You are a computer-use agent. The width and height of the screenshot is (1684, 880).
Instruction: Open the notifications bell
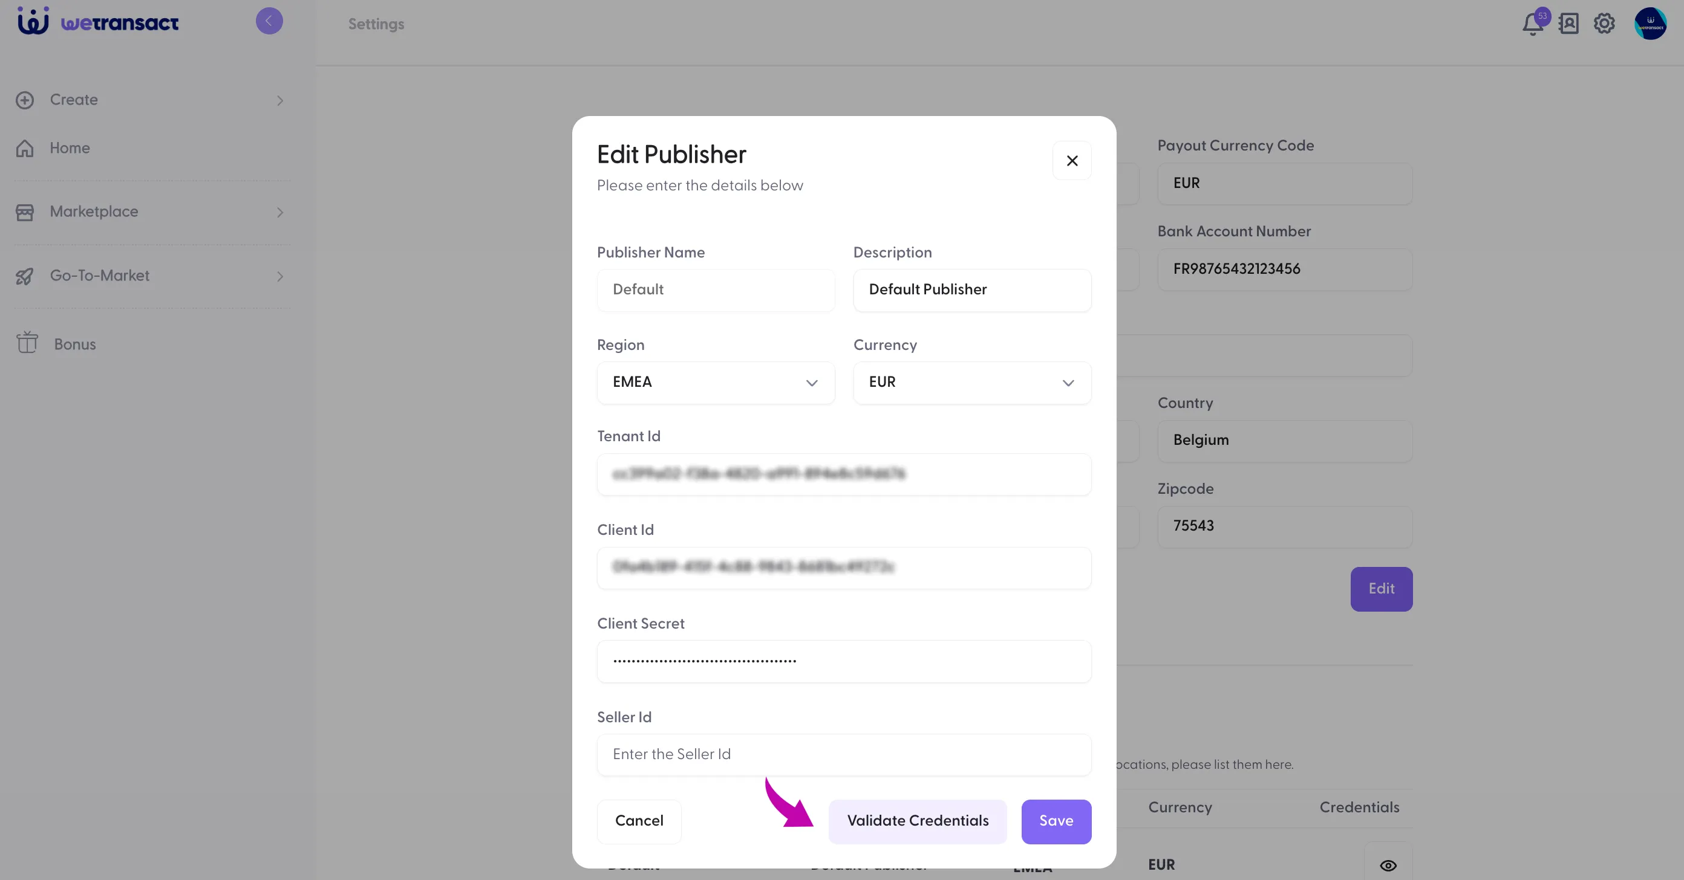(x=1532, y=24)
